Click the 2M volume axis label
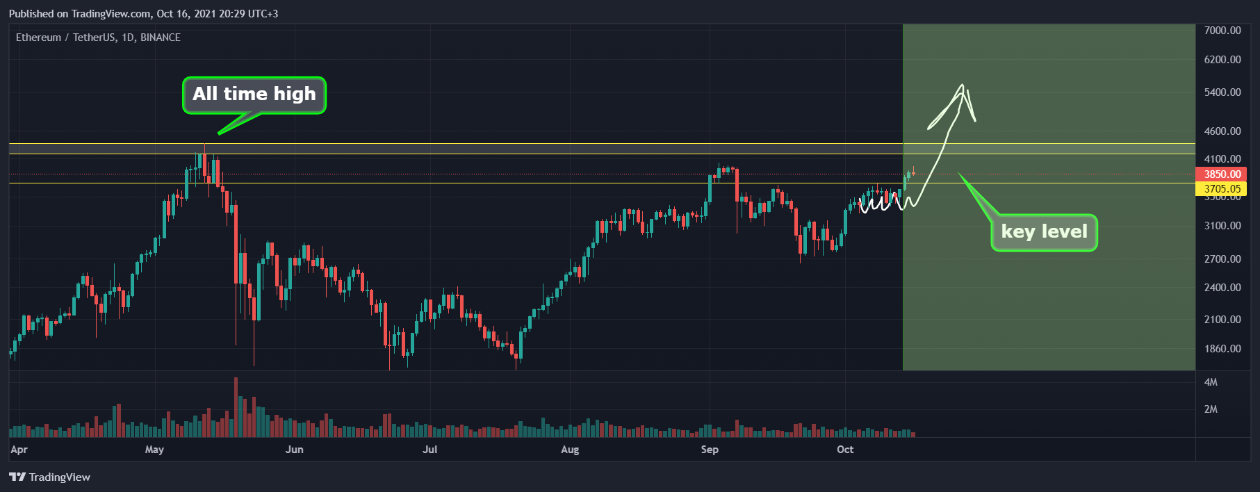The image size is (1260, 492). [x=1211, y=409]
